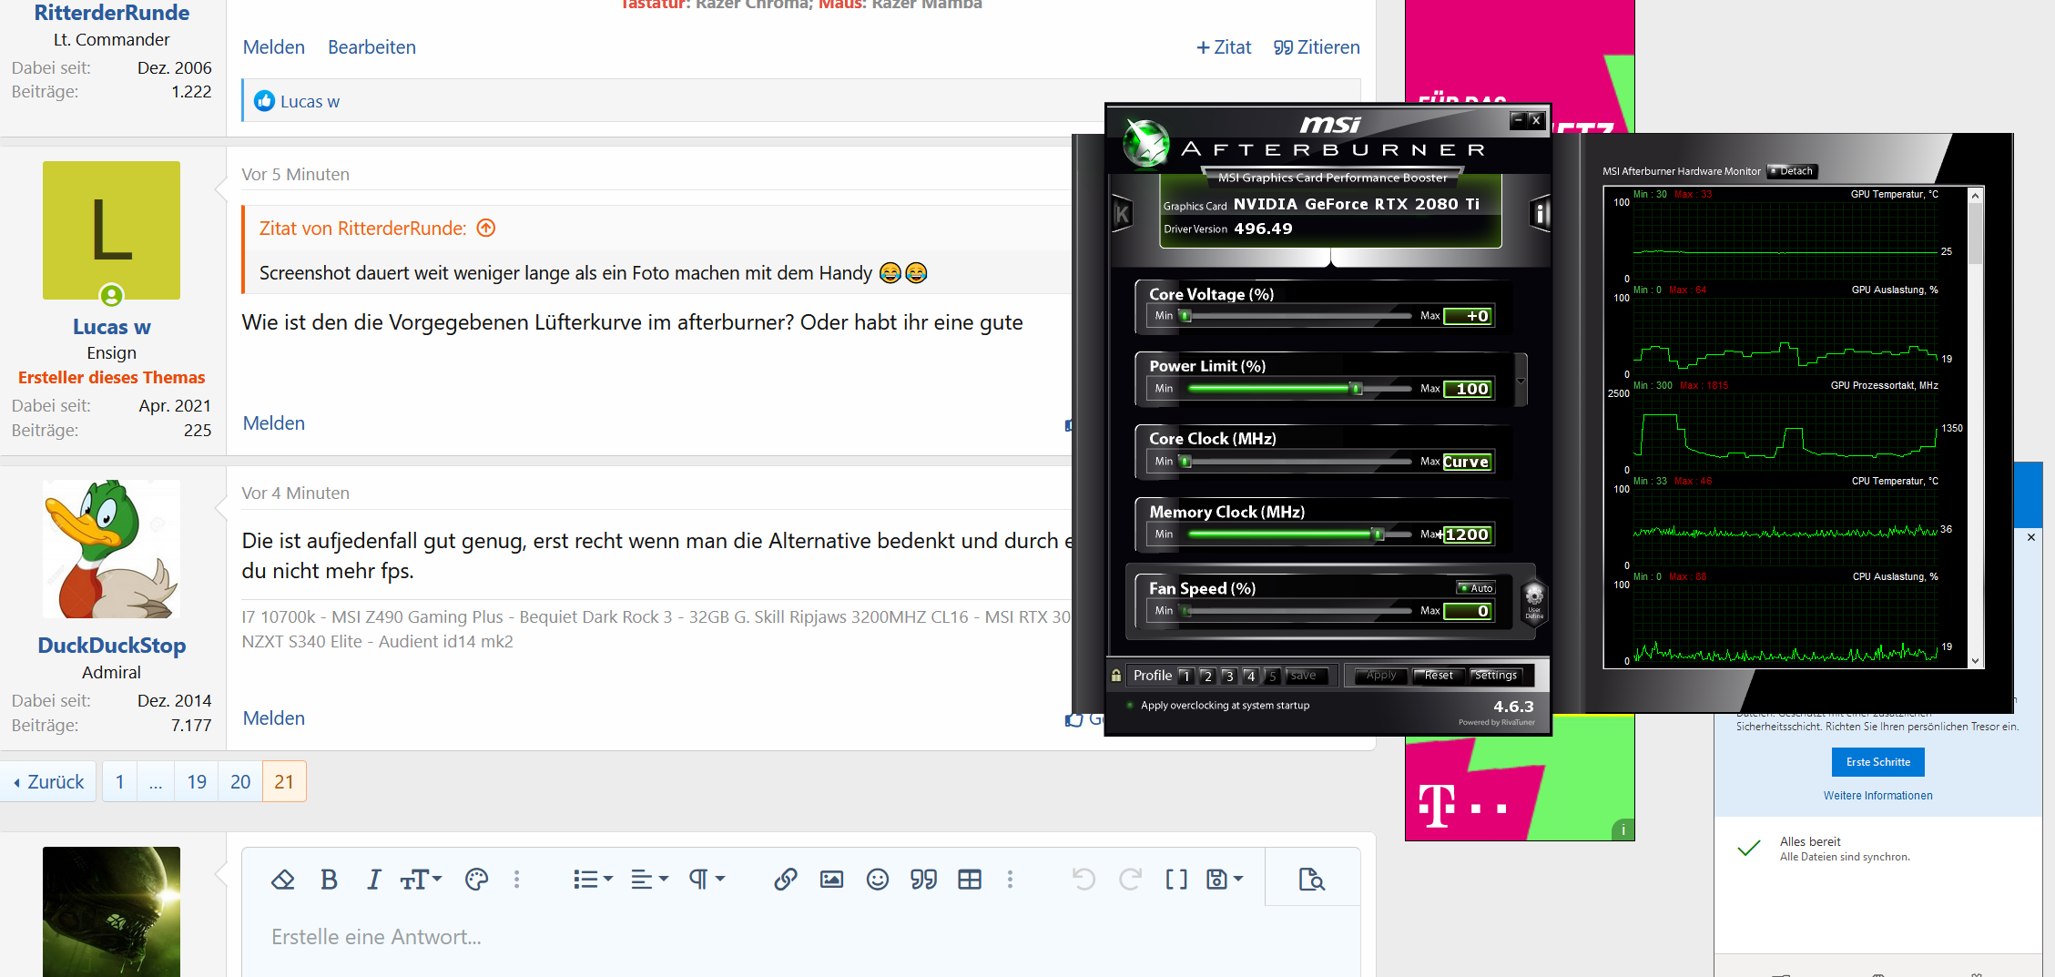This screenshot has height=977, width=2055.
Task: Click Melden under RitterderRunde's post
Action: coord(273,47)
